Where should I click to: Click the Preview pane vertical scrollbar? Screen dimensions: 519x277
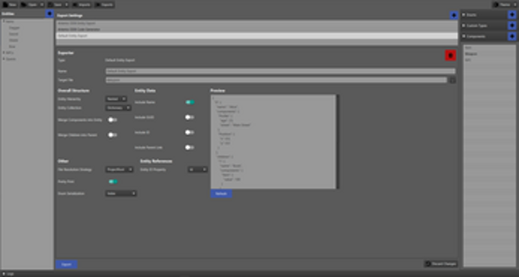click(337, 141)
